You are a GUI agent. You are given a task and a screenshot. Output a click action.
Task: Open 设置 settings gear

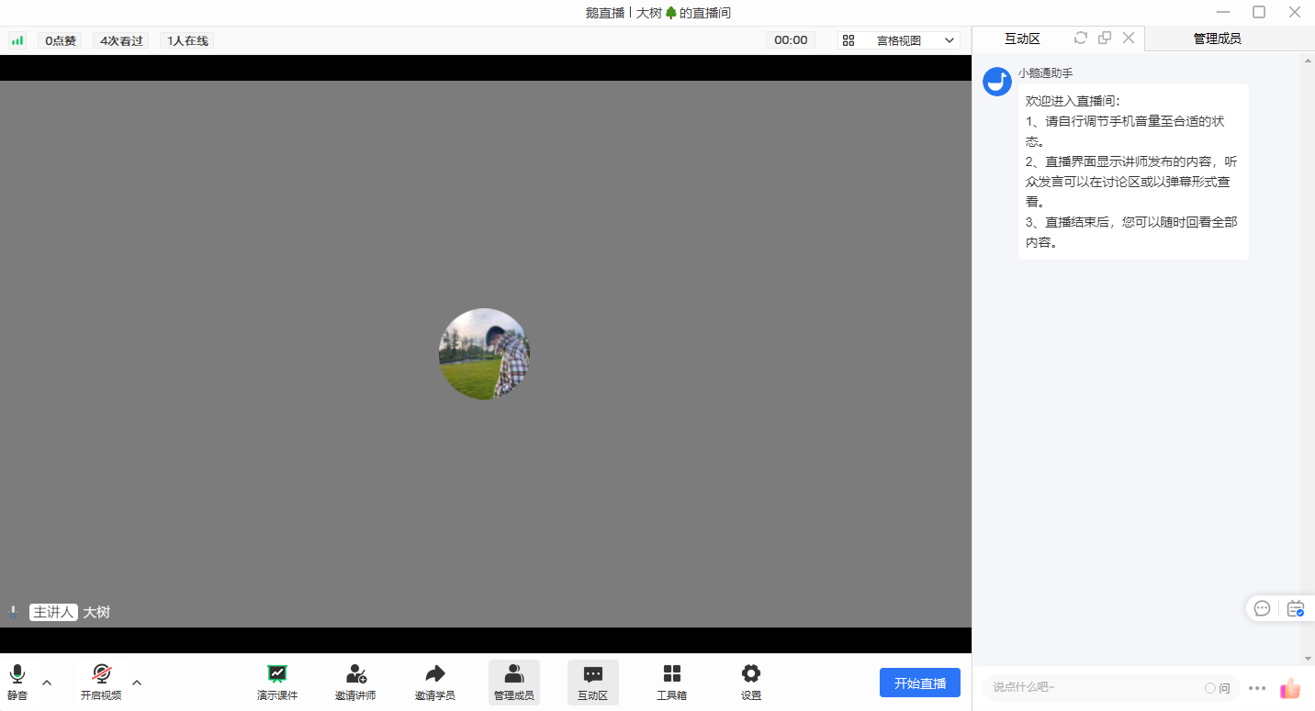tap(751, 683)
